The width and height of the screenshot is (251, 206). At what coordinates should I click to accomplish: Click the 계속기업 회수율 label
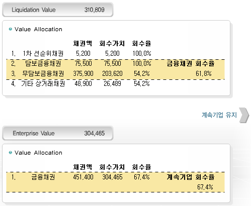pos(191,177)
